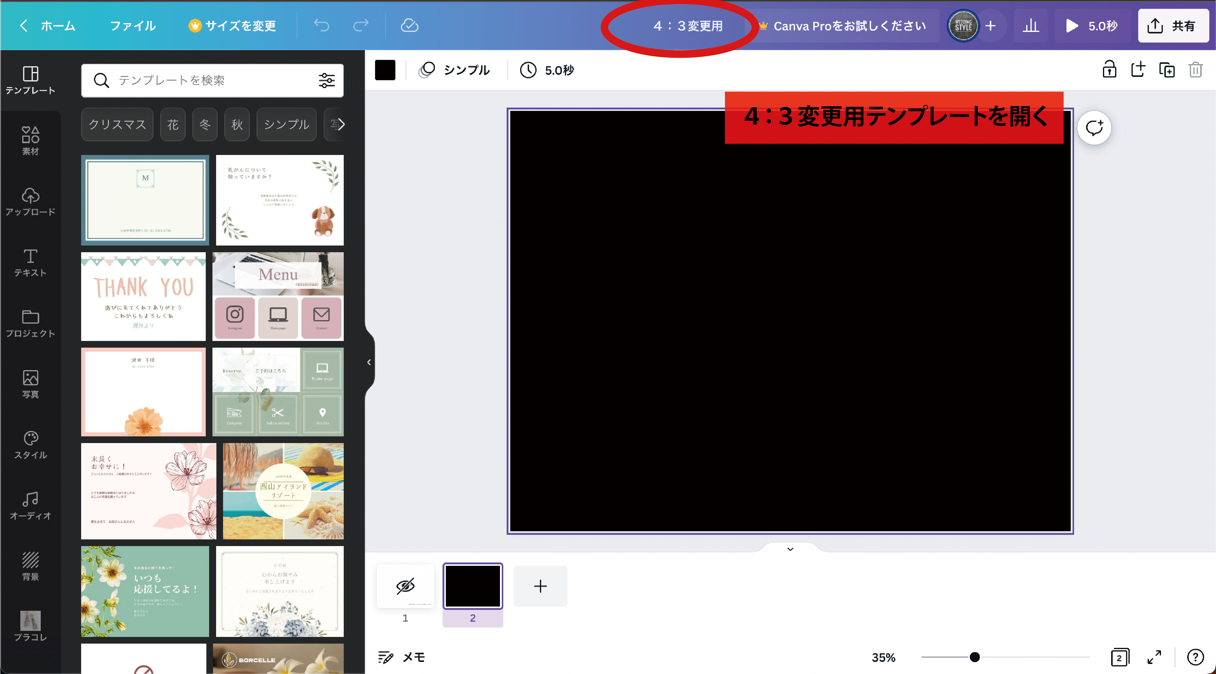Collapse the page view with down chevron
The image size is (1216, 674).
click(x=790, y=548)
